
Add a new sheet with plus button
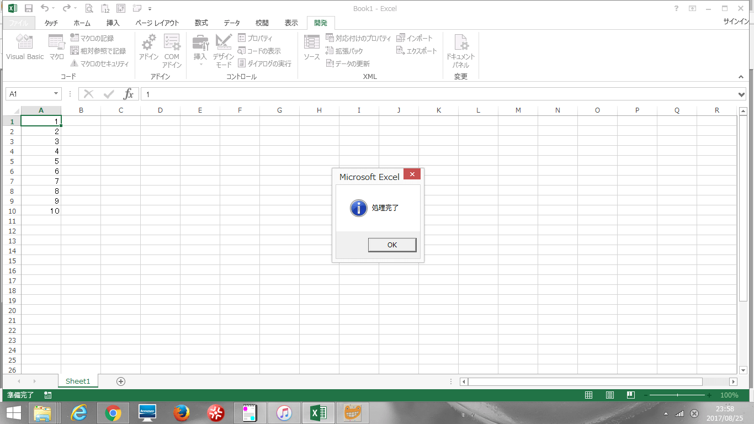pos(121,381)
